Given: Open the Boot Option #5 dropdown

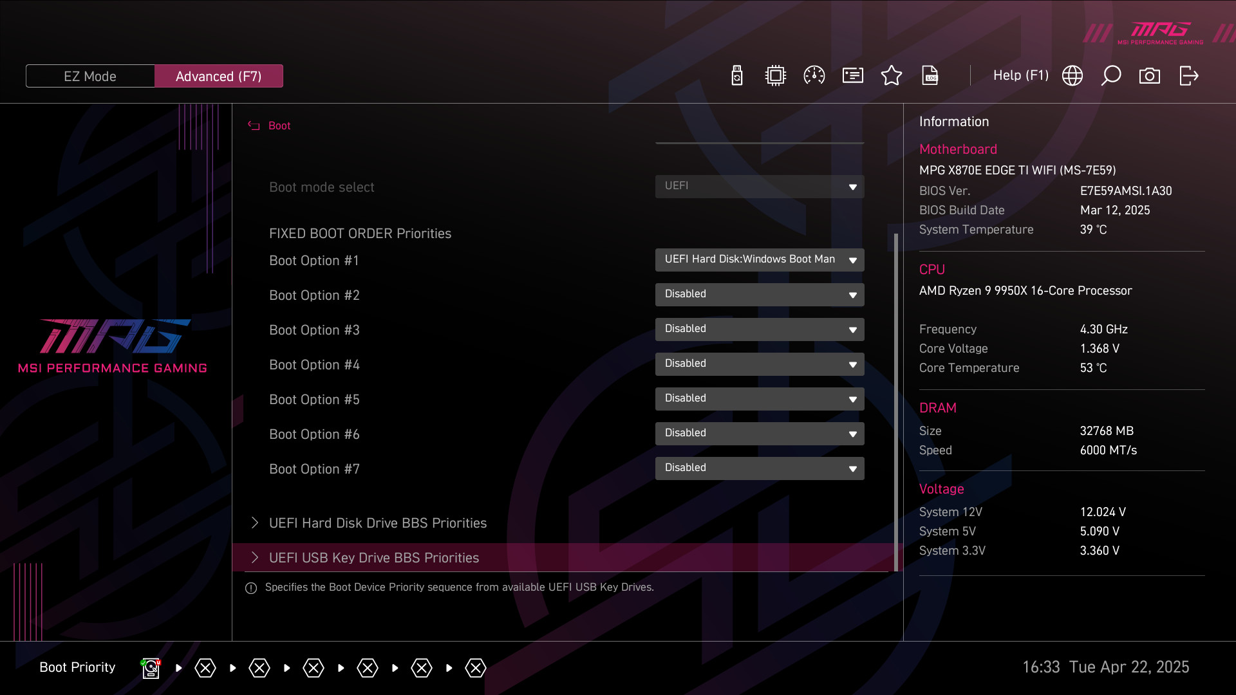Looking at the screenshot, I should click(x=760, y=399).
